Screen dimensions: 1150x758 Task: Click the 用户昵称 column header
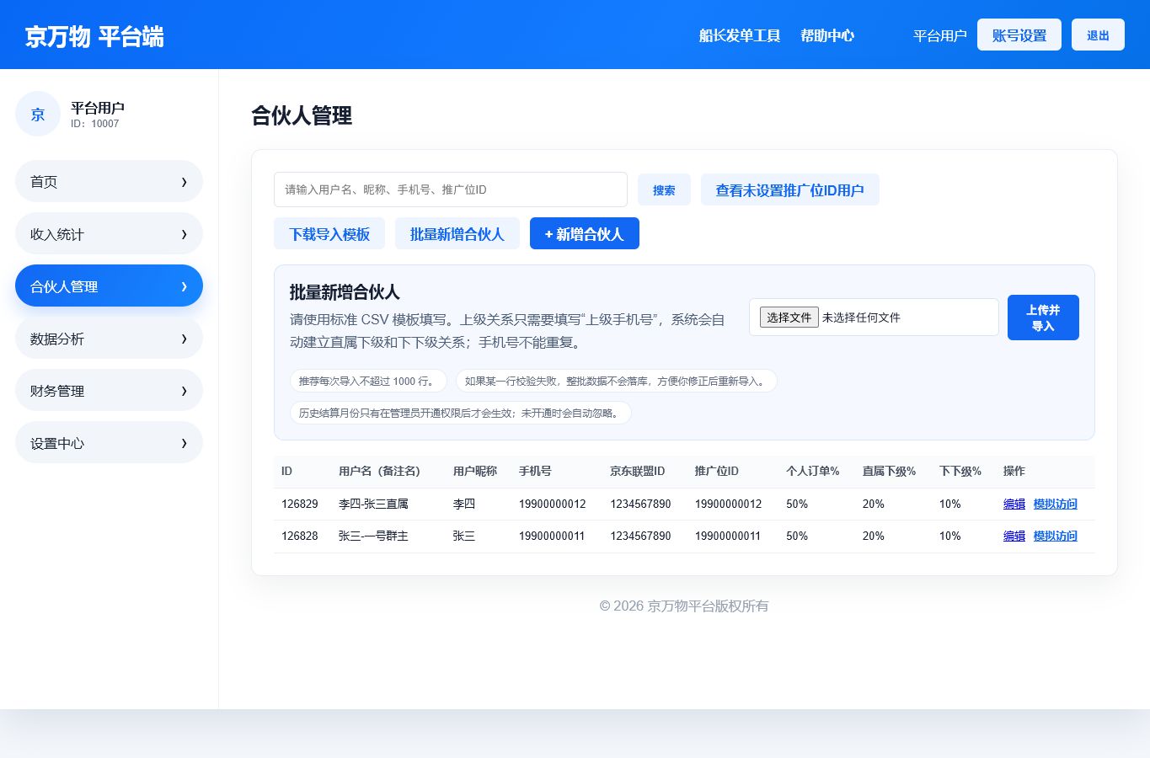click(475, 471)
